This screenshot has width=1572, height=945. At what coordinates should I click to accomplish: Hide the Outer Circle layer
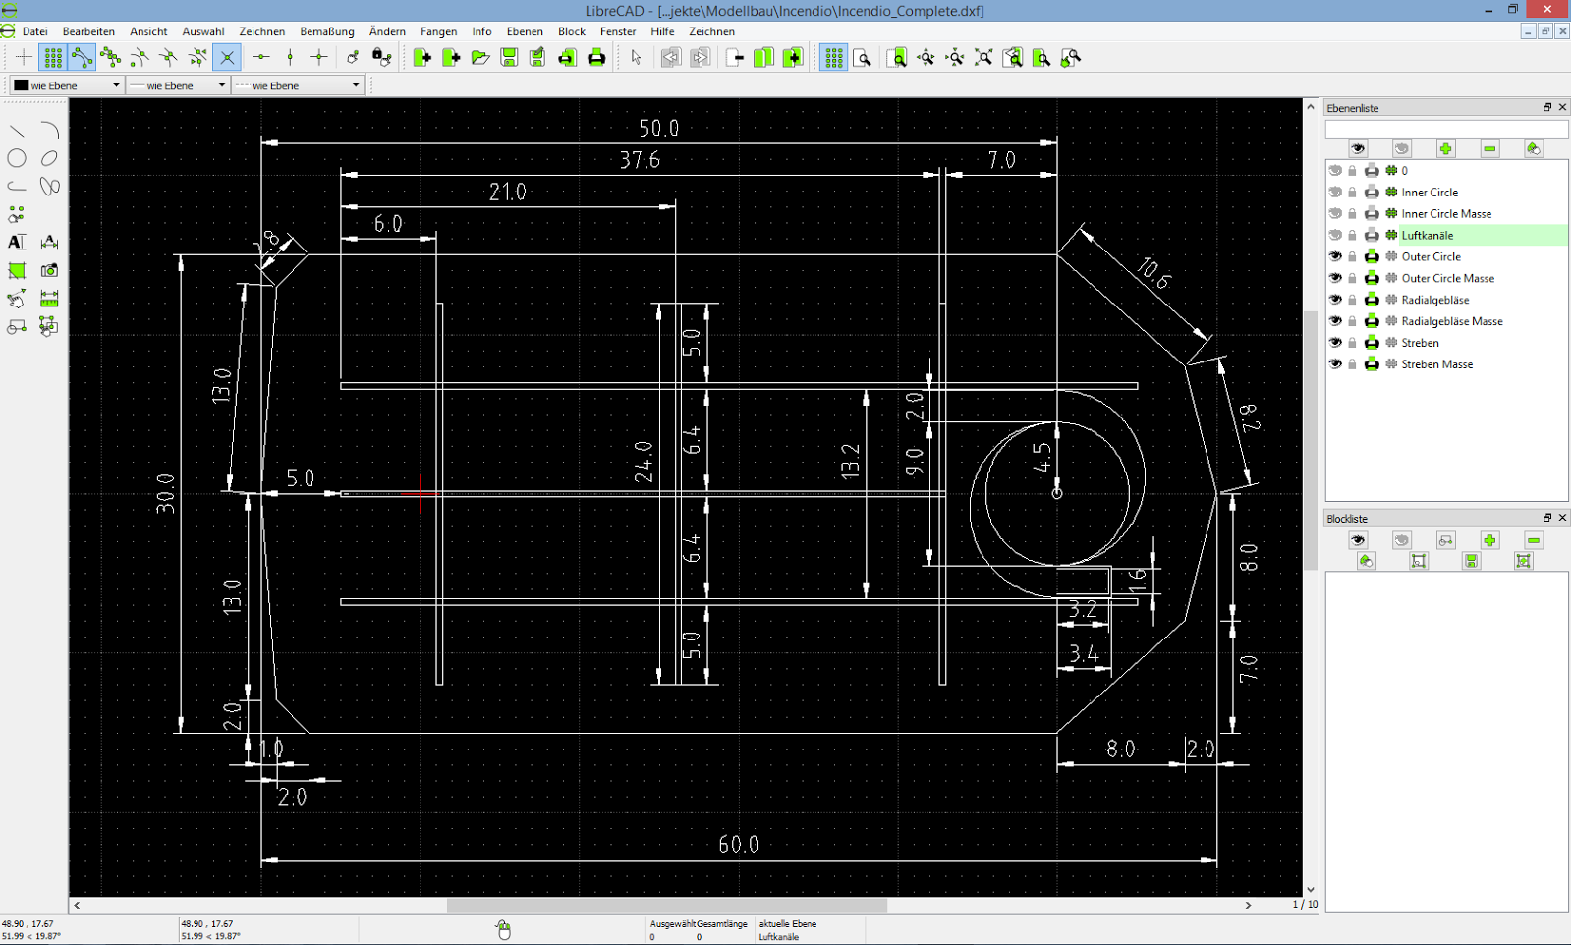(1335, 256)
